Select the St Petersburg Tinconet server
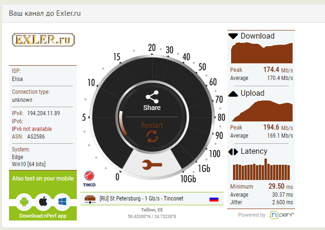The image size is (325, 230). click(x=141, y=199)
